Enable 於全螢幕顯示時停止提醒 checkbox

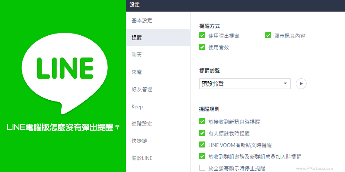point(202,168)
